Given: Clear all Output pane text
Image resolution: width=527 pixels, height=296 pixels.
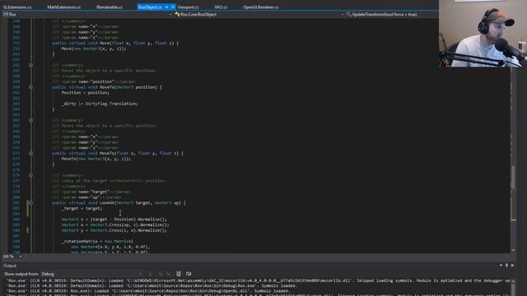Looking at the screenshot, I should [x=179, y=274].
